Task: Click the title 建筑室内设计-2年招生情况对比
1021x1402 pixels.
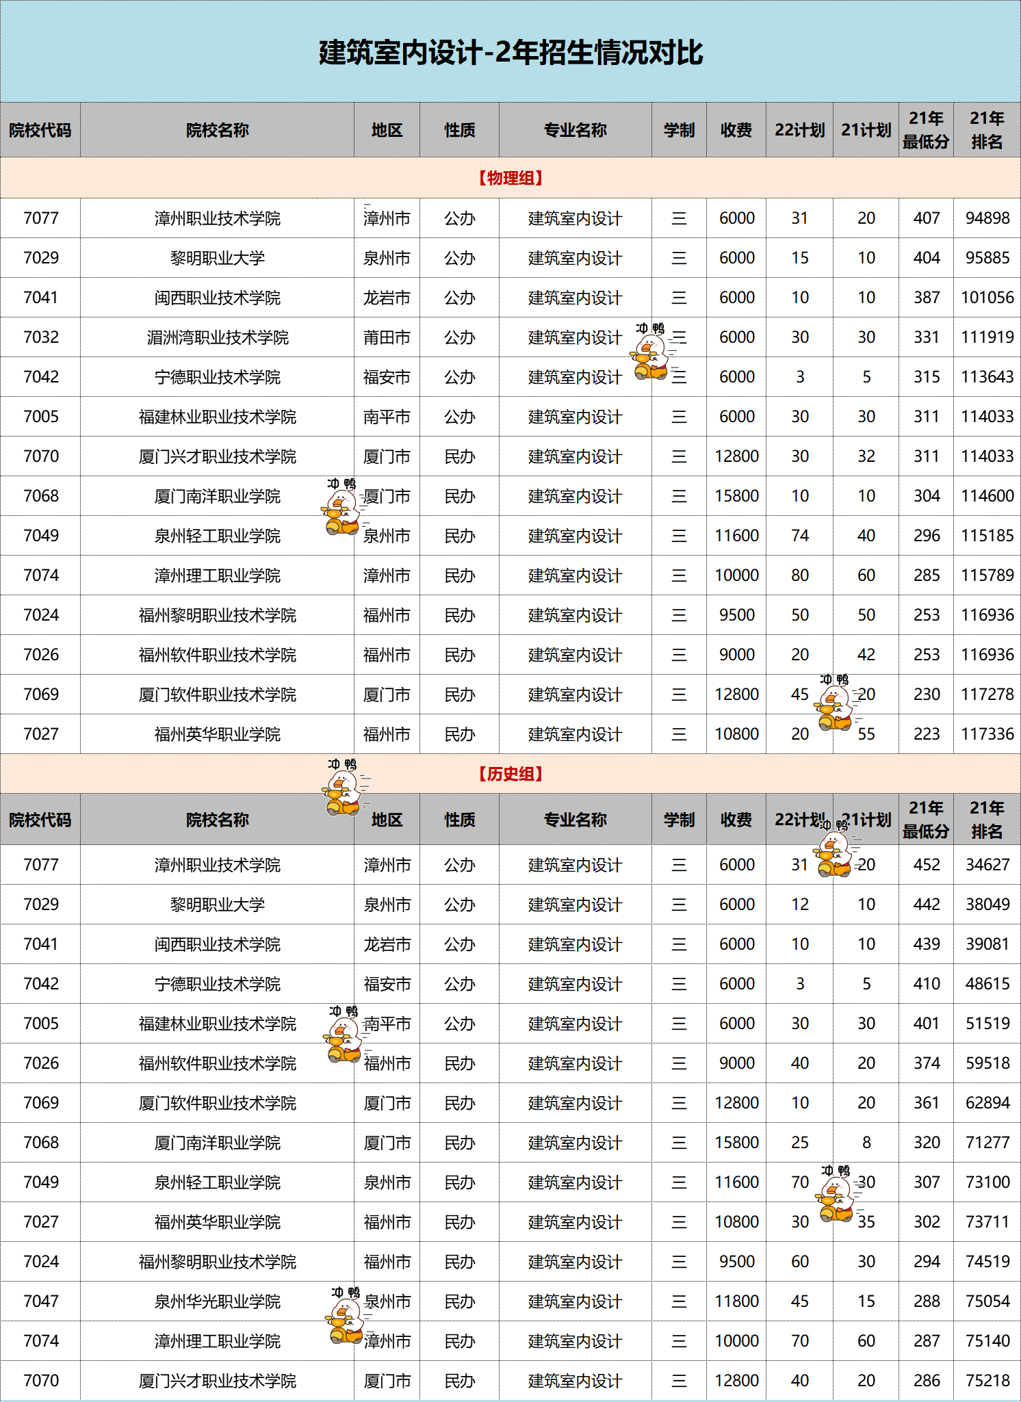Action: pyautogui.click(x=510, y=53)
